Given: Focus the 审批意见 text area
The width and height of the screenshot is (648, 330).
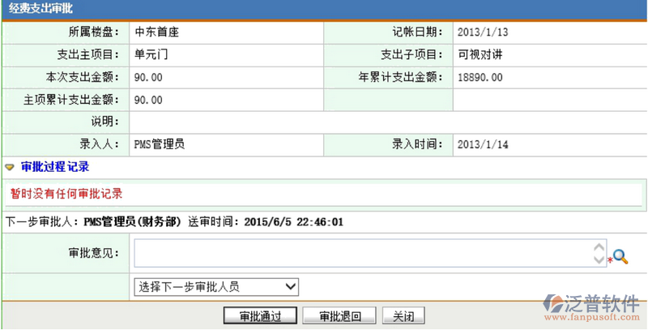Looking at the screenshot, I should click(364, 253).
